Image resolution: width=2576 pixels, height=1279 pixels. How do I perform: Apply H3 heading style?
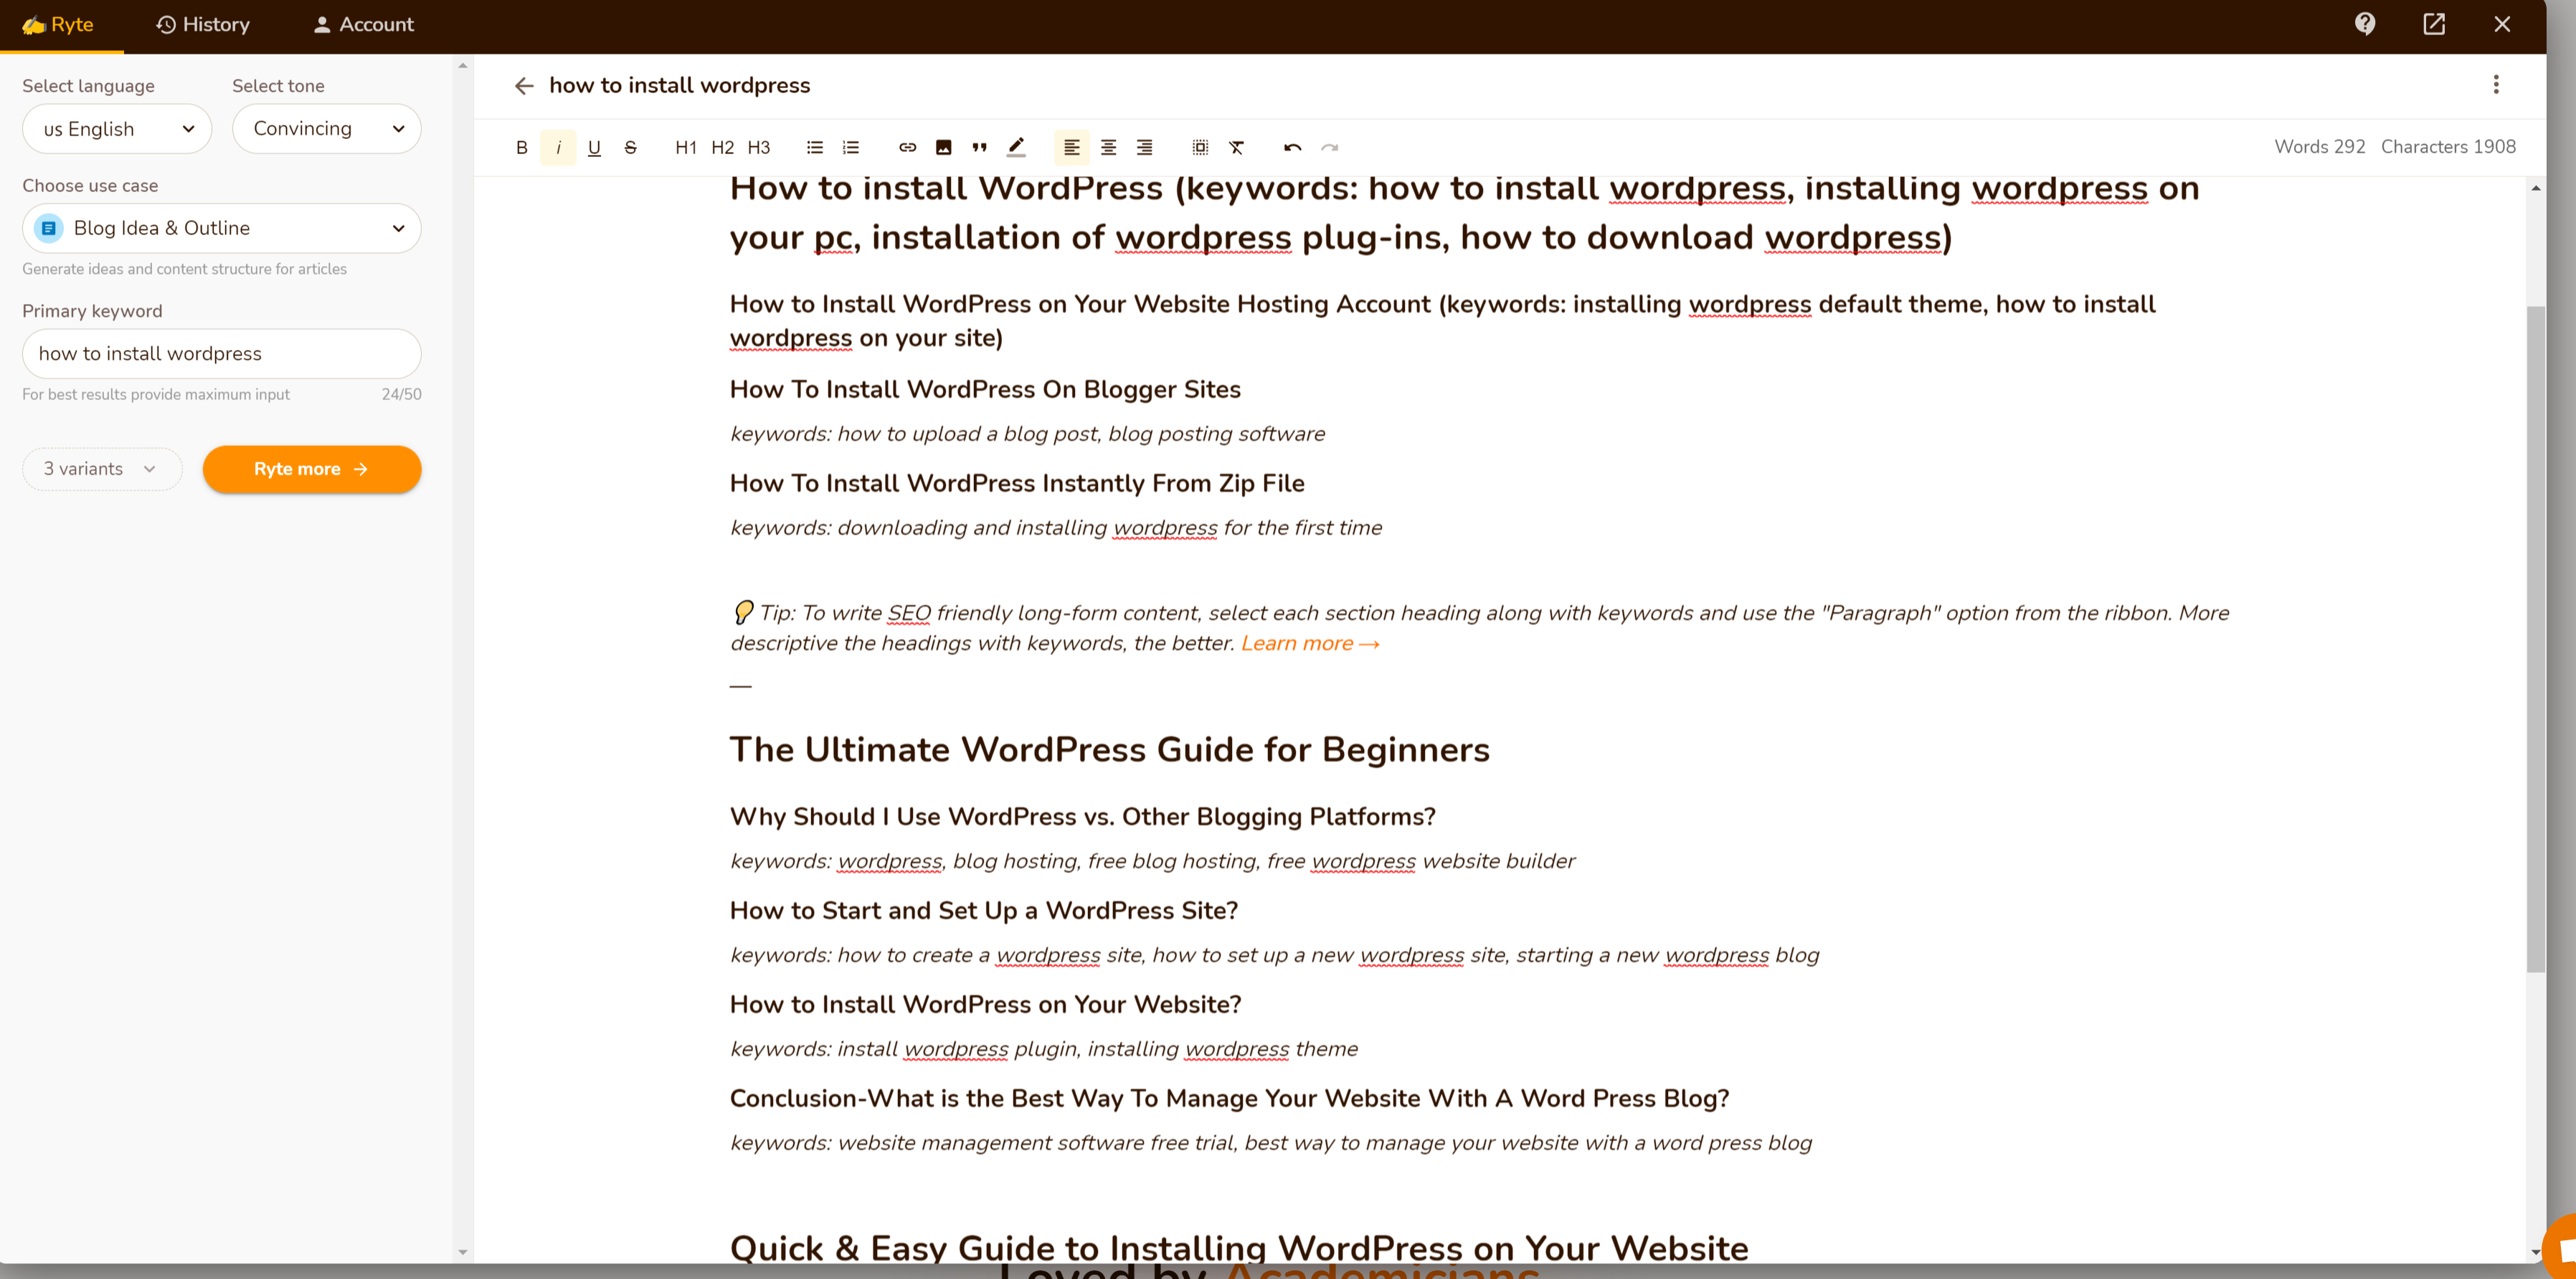click(759, 148)
